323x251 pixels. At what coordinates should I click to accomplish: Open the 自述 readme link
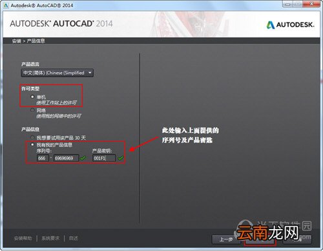[74, 238]
